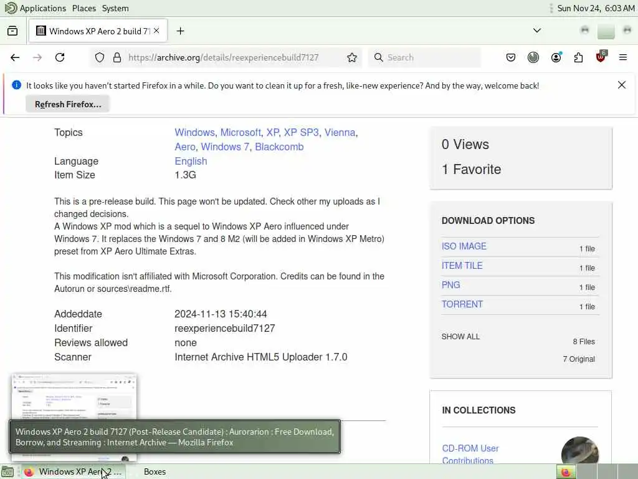Click the item size value 1.3G
The width and height of the screenshot is (638, 479).
point(185,175)
